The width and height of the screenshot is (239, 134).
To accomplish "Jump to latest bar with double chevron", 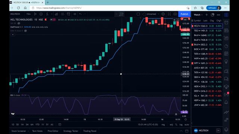I will tap(176, 114).
